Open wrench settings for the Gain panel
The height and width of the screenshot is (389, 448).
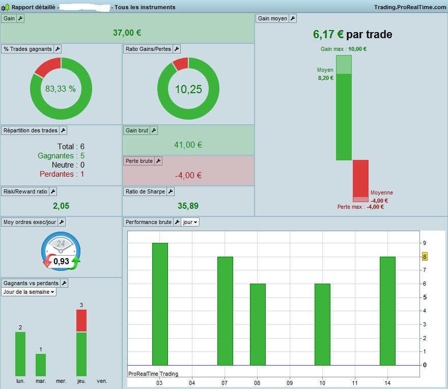[20, 18]
